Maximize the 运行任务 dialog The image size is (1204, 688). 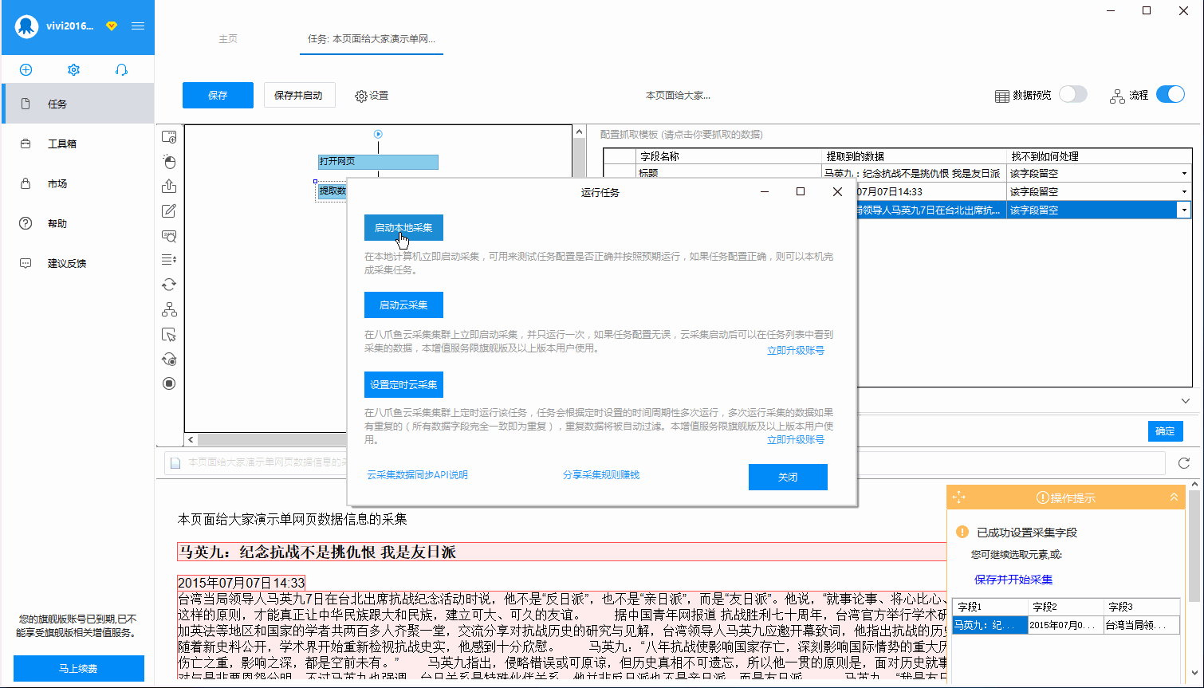pos(801,191)
